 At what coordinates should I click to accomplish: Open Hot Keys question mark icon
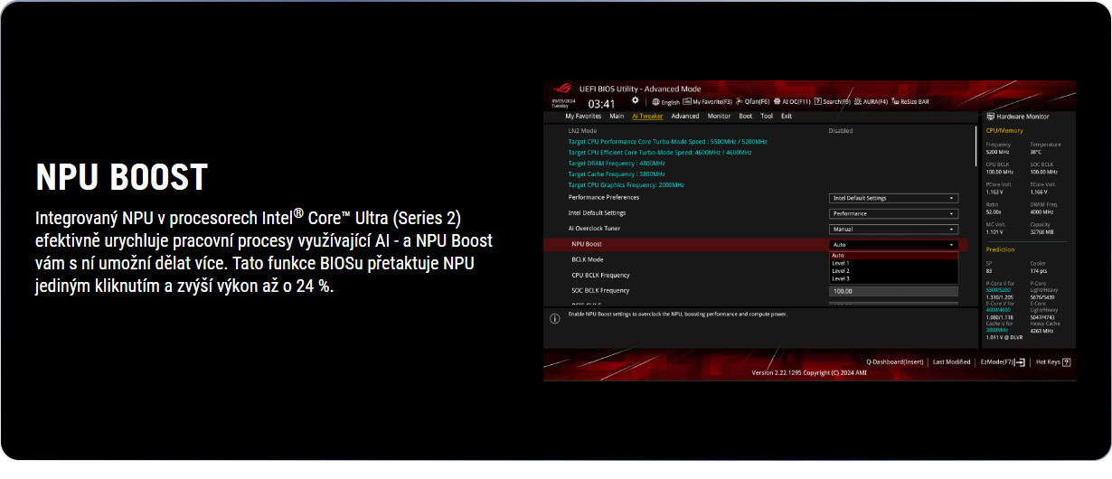1067,362
